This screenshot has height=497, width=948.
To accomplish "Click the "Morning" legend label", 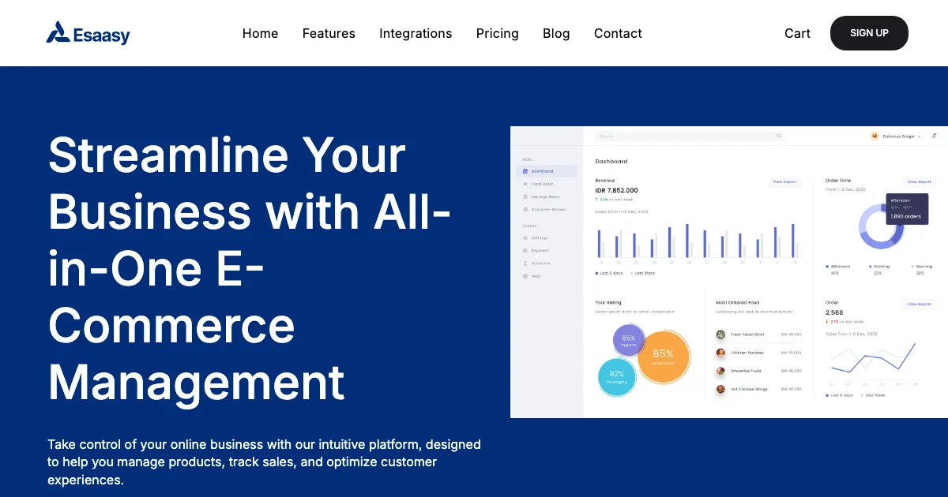I will (x=924, y=267).
